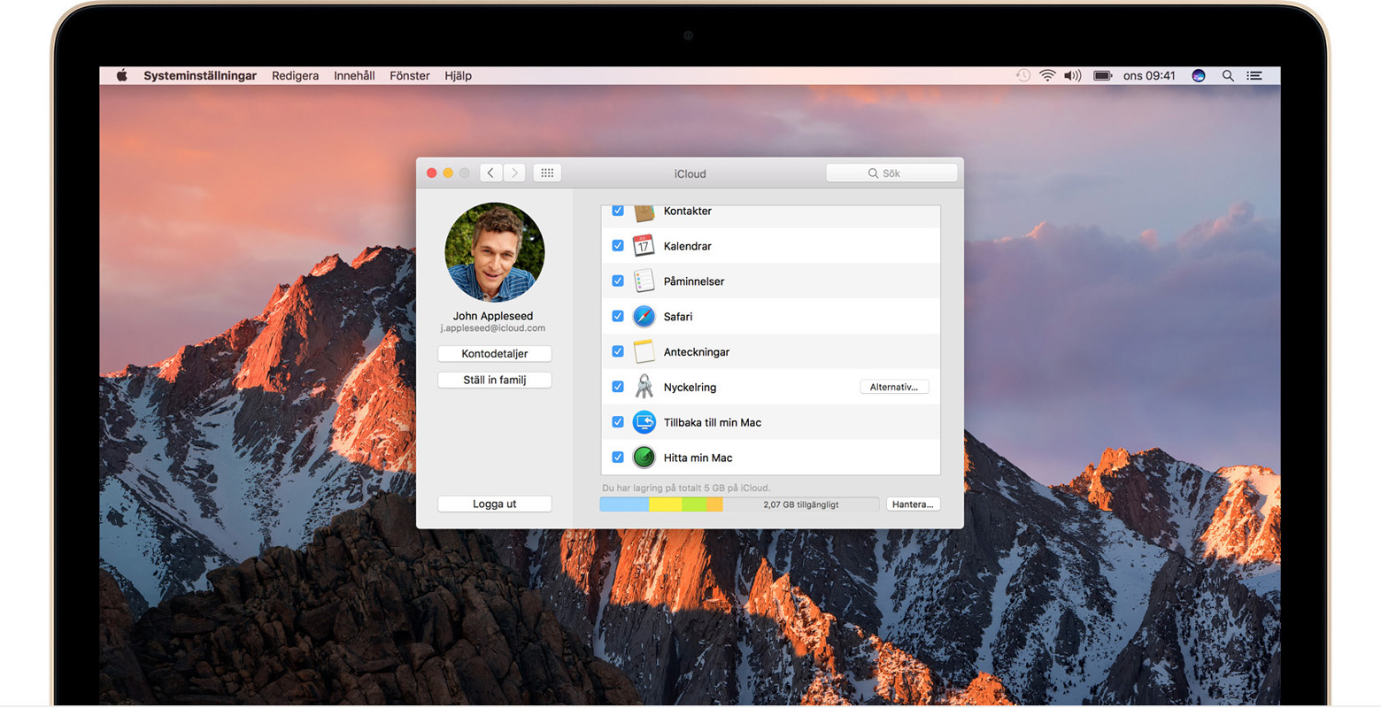The image size is (1381, 708).
Task: Go back with the left chevron
Action: coord(491,173)
